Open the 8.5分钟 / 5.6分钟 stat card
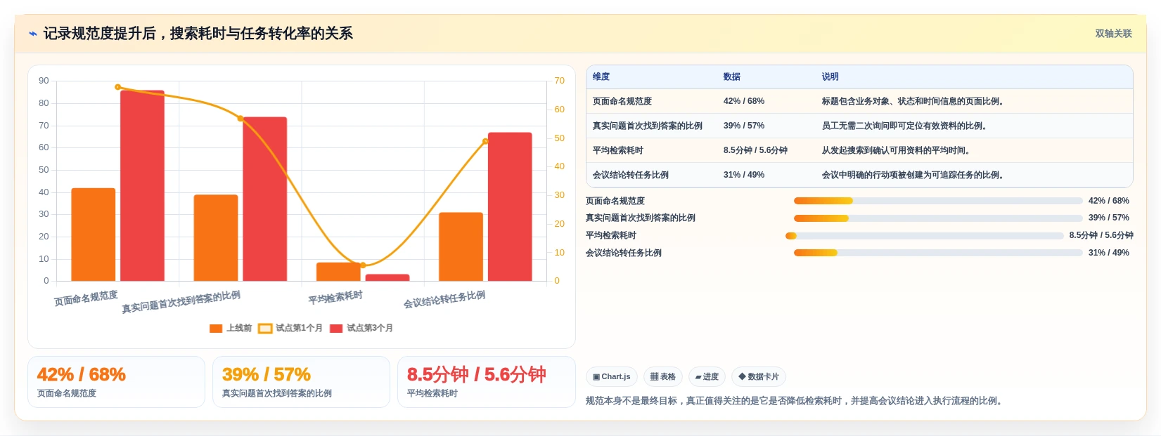Screen dimensions: 1161x436 (487, 382)
